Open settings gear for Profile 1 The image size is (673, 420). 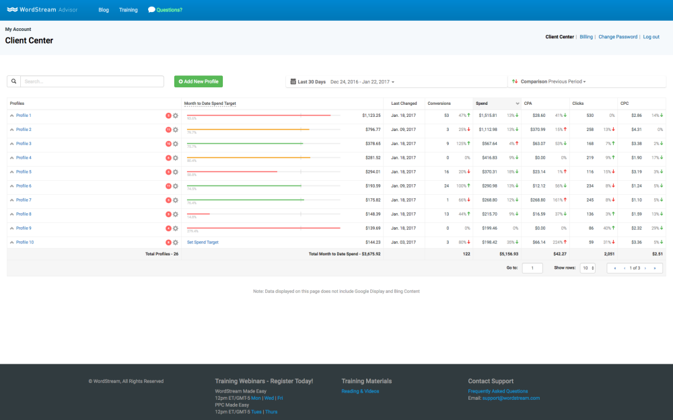pyautogui.click(x=176, y=116)
